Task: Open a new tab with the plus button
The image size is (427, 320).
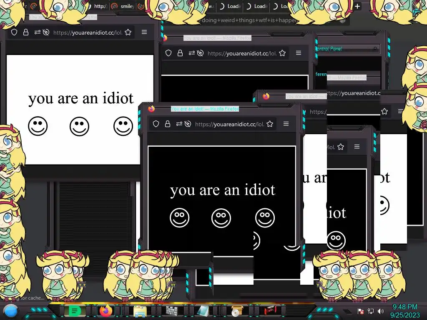Action: click(x=357, y=6)
